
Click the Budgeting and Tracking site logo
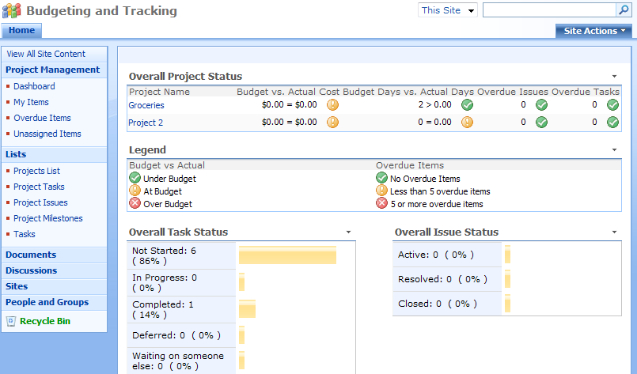point(12,11)
